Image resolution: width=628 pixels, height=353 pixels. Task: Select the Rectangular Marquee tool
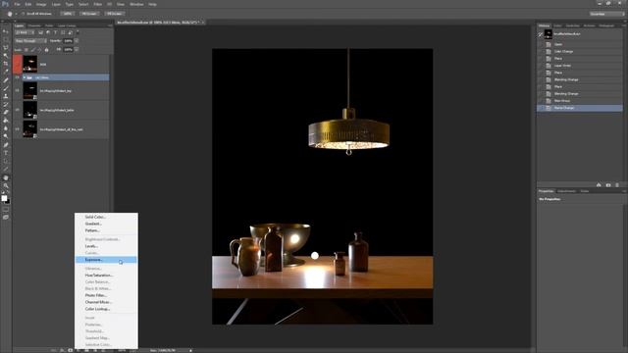[x=6, y=39]
